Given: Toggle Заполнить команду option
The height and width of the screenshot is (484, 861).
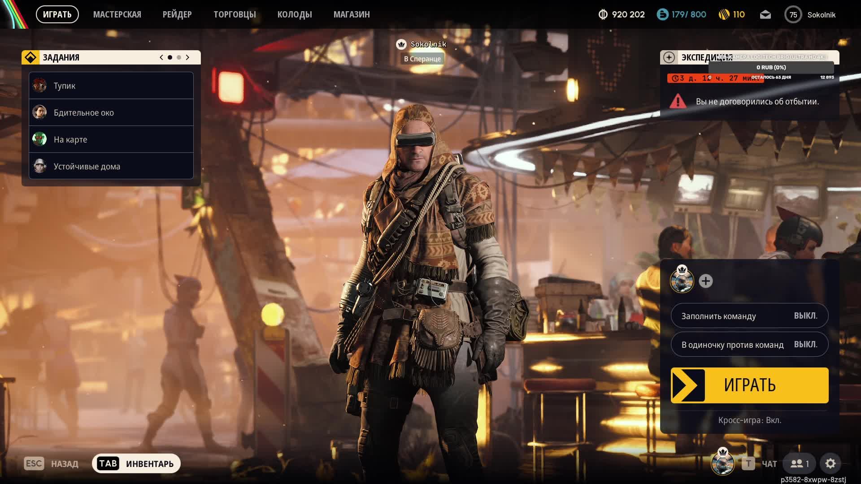Looking at the screenshot, I should (749, 316).
